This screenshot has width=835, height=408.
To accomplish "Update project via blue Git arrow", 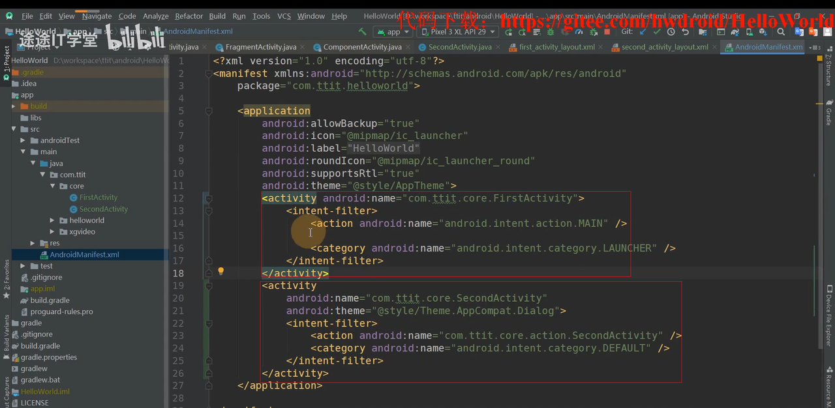I will pyautogui.click(x=643, y=31).
